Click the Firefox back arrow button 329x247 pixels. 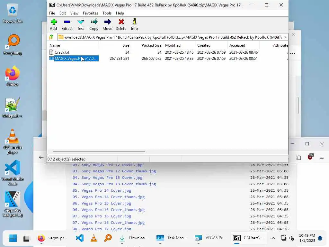tap(41, 157)
